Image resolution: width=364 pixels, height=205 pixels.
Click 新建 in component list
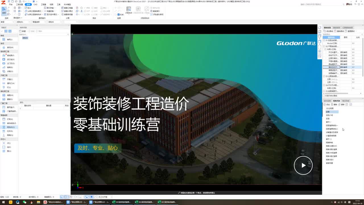click(x=23, y=31)
